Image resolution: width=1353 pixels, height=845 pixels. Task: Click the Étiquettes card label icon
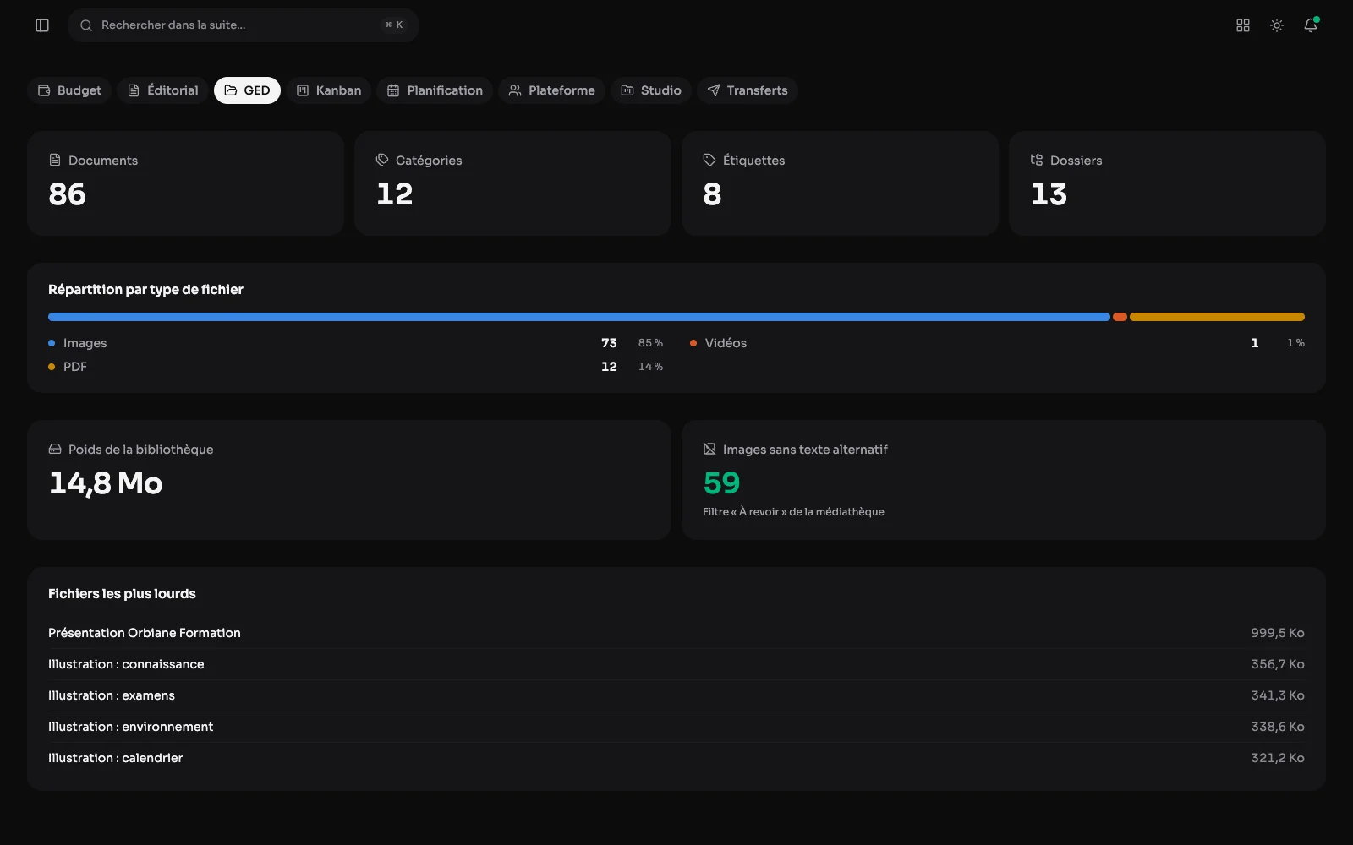tap(709, 160)
